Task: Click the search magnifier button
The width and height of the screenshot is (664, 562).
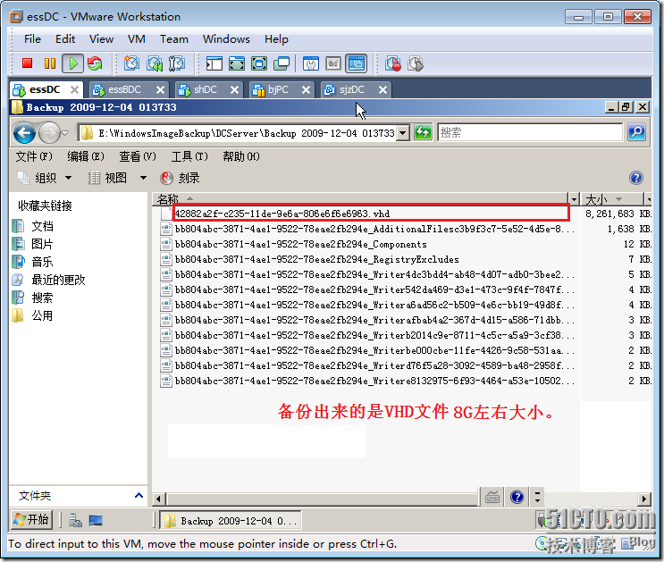Action: (x=636, y=132)
